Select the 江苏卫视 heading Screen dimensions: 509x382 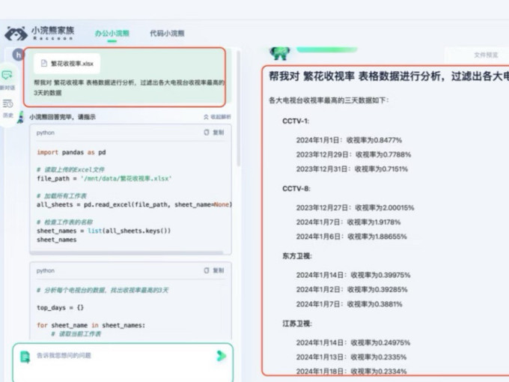[297, 324]
